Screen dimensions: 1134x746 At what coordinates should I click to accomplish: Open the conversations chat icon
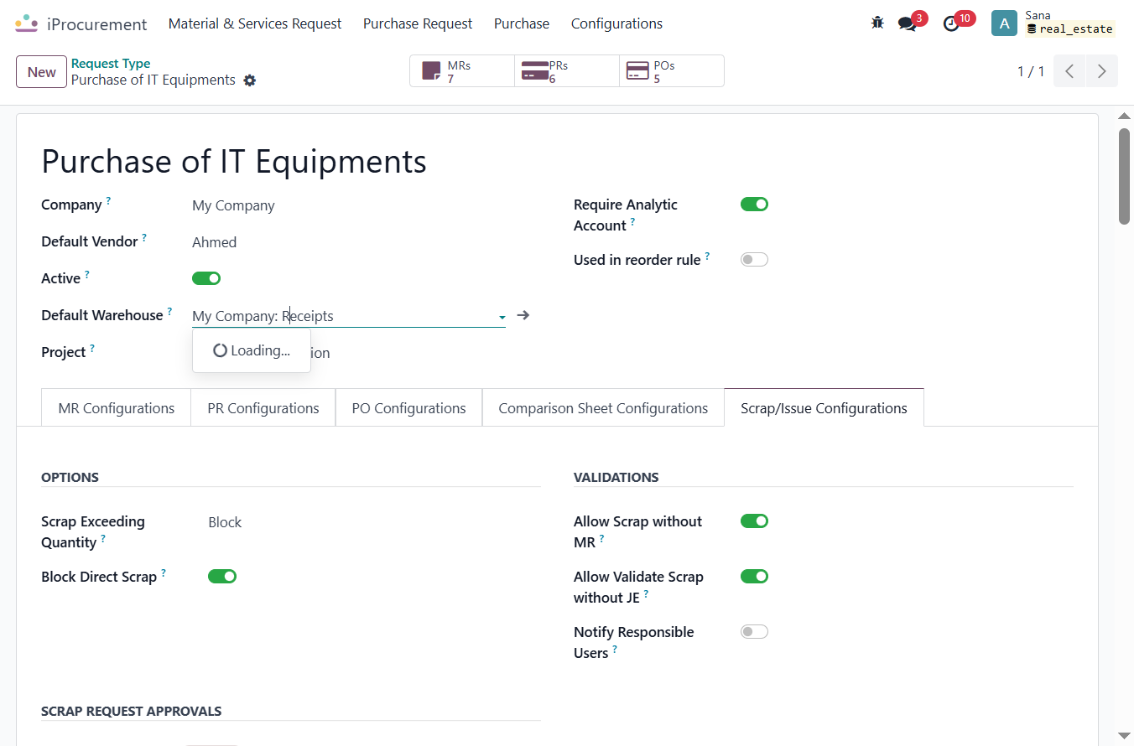point(908,23)
